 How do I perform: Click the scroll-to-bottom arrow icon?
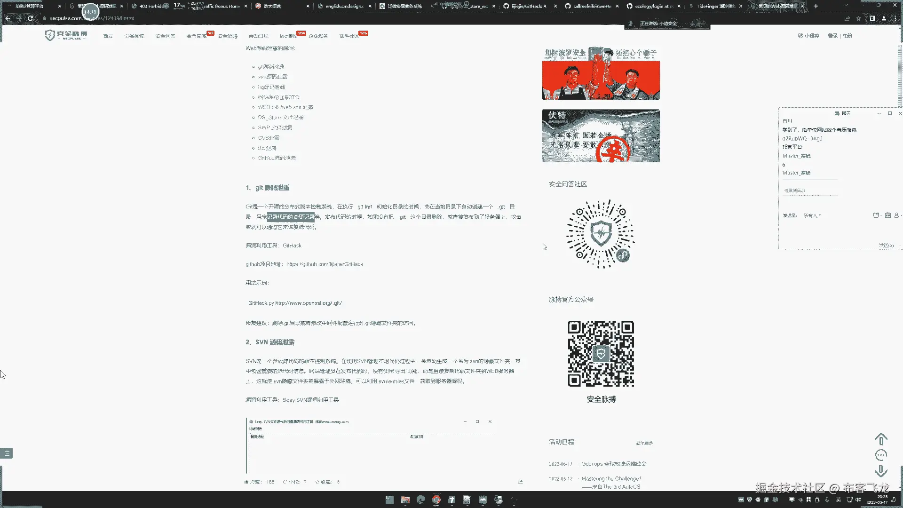881,470
